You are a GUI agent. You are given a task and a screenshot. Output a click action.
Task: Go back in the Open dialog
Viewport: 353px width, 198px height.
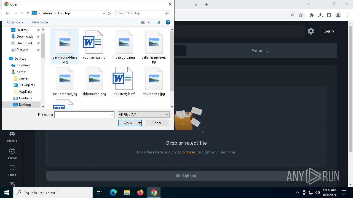7,13
